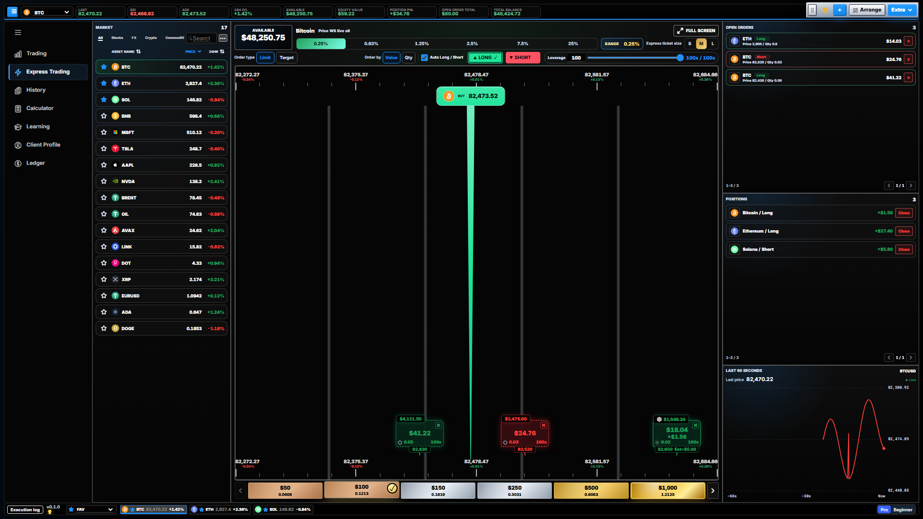Open the Extra dropdown menu
923x519 pixels.
902,10
